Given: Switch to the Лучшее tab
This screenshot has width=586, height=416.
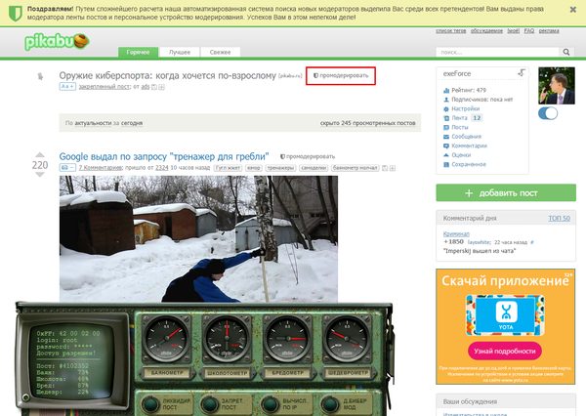Looking at the screenshot, I should tap(180, 52).
